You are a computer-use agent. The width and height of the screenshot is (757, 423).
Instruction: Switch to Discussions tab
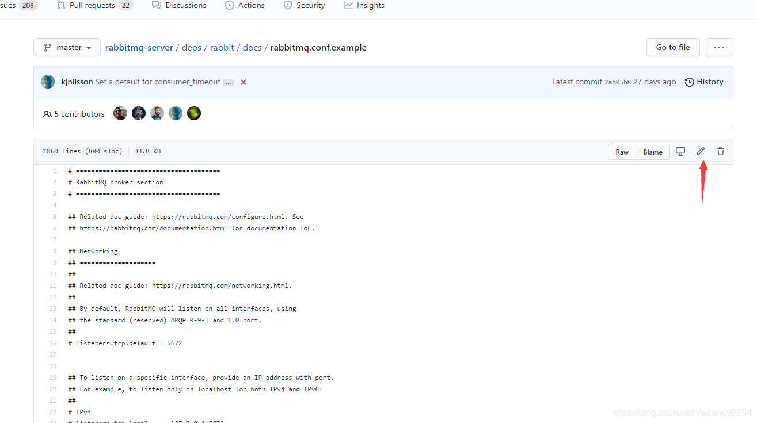(179, 5)
